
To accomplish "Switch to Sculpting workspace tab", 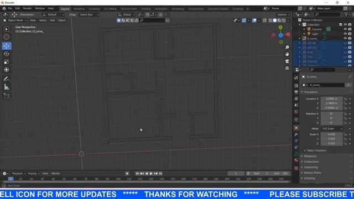I will tap(94, 9).
